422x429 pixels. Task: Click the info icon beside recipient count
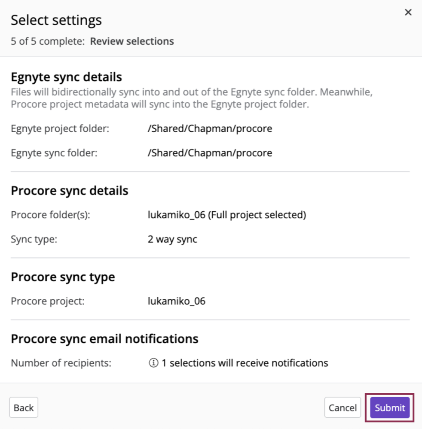point(154,363)
